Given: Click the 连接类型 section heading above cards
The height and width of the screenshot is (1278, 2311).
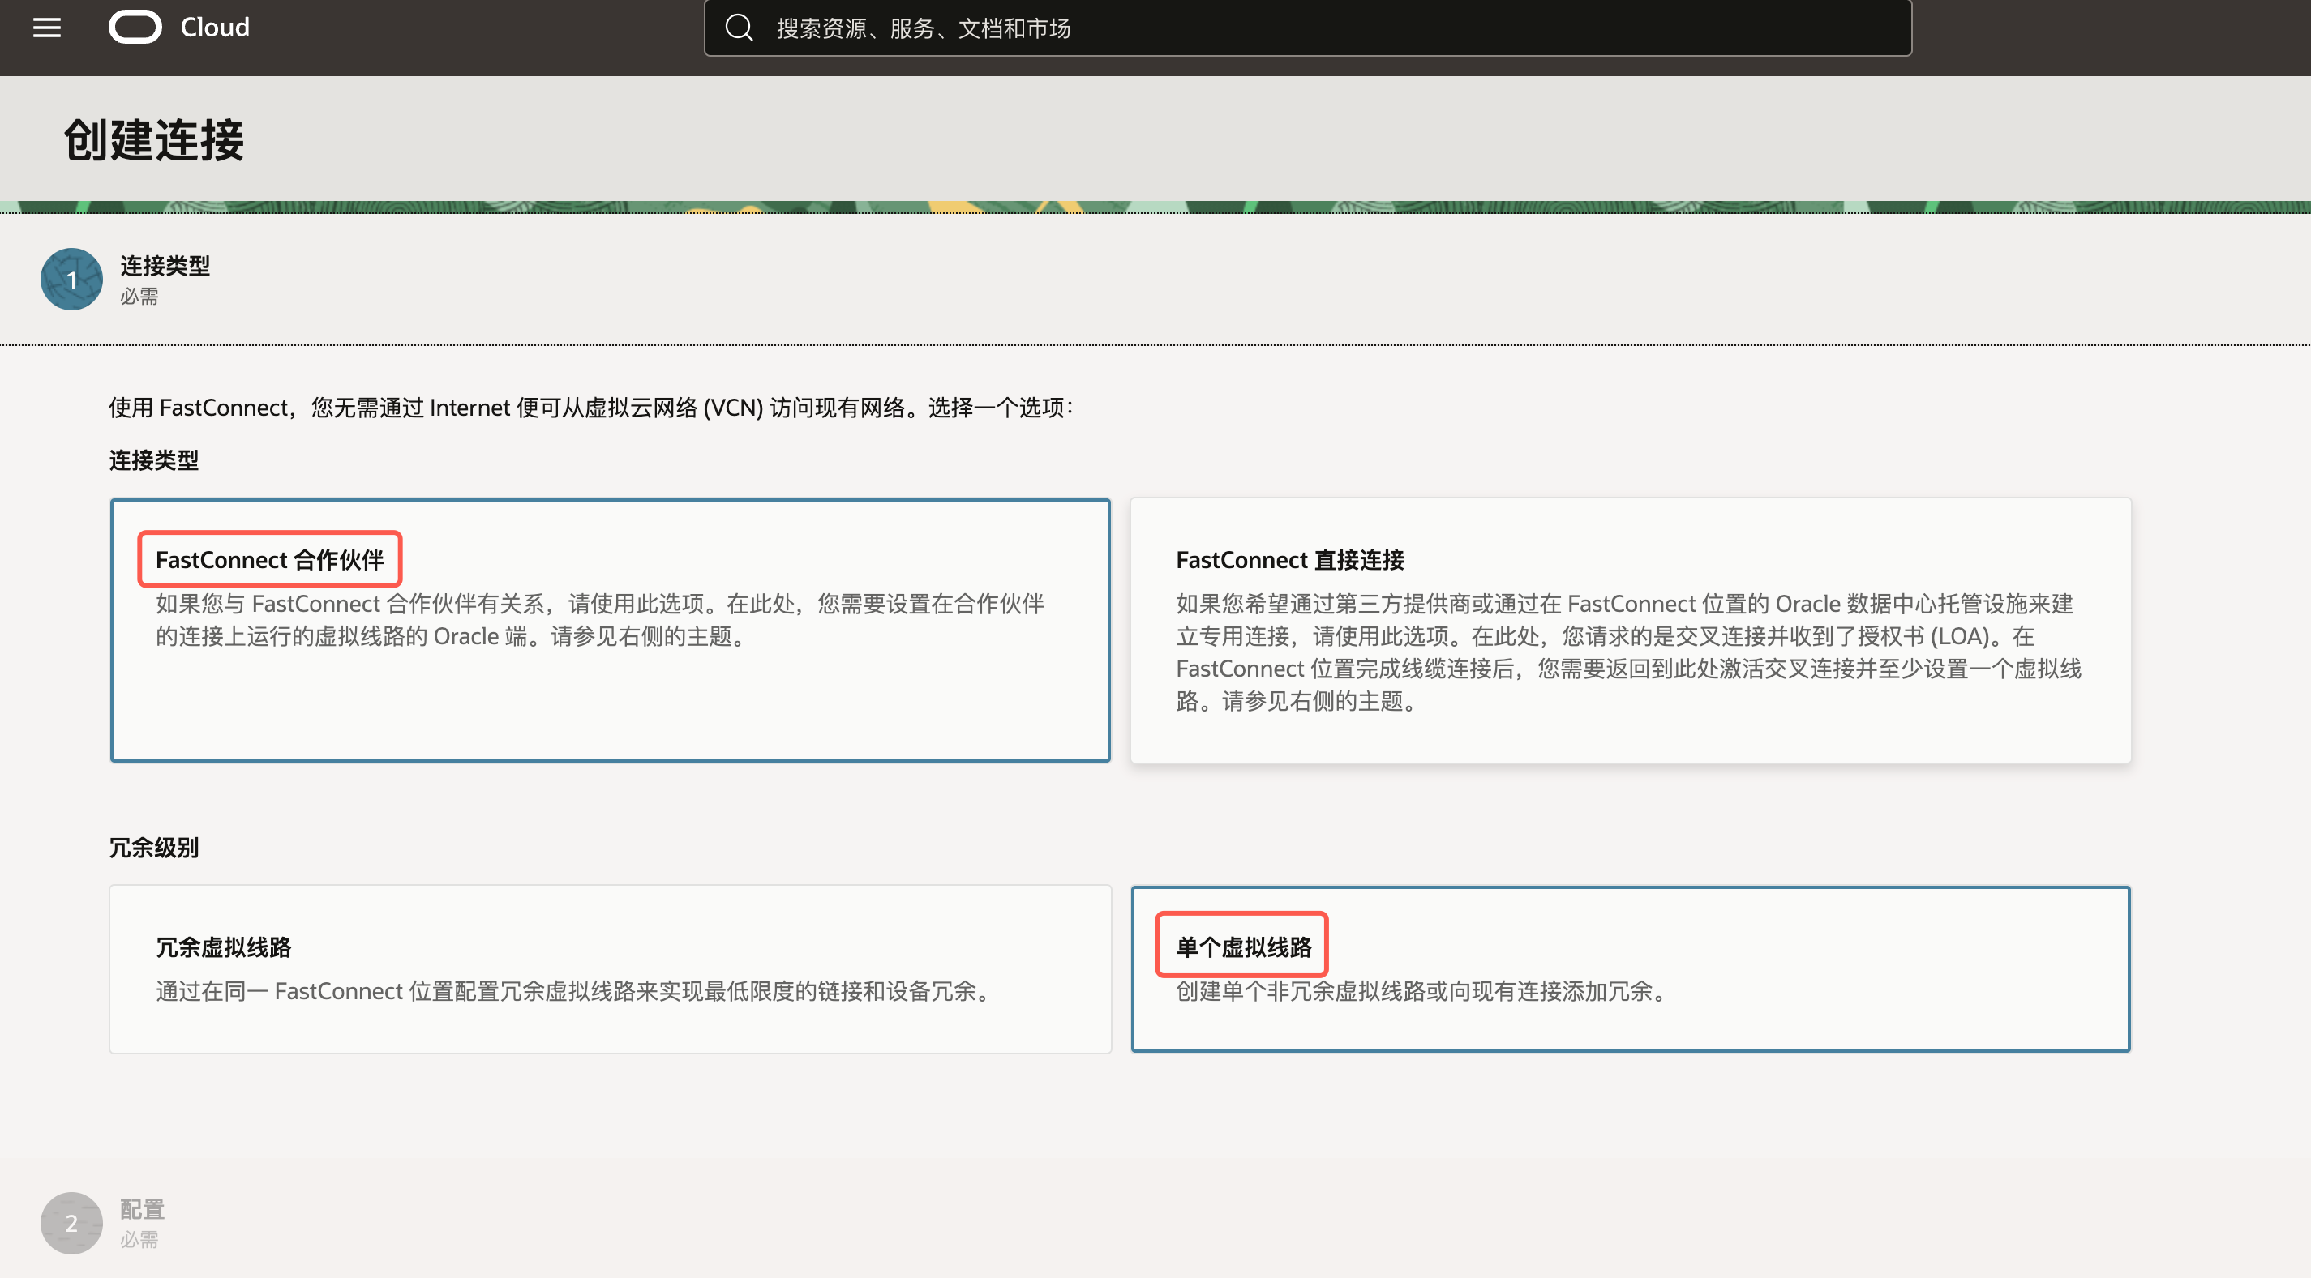Looking at the screenshot, I should point(153,460).
